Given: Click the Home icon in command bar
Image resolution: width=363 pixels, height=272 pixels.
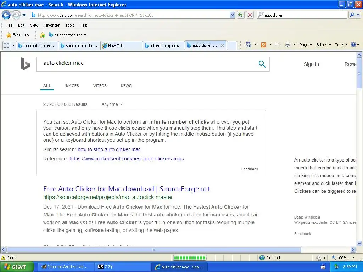Looking at the screenshot, I should click(x=248, y=45).
